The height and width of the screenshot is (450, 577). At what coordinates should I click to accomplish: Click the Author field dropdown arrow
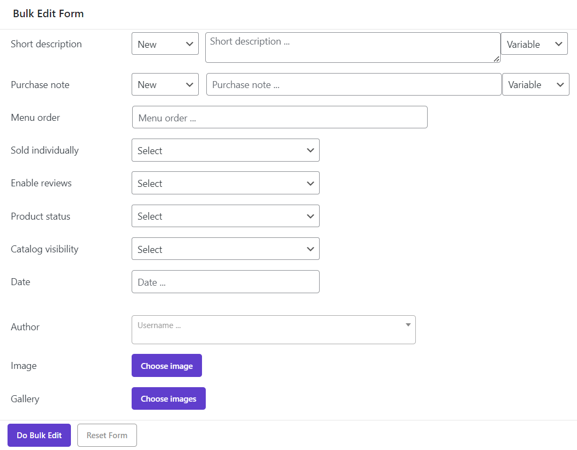tap(408, 325)
